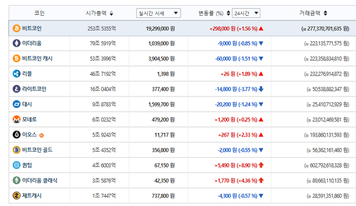
Task: Click the EOS (이오스) icon
Action: (x=16, y=134)
